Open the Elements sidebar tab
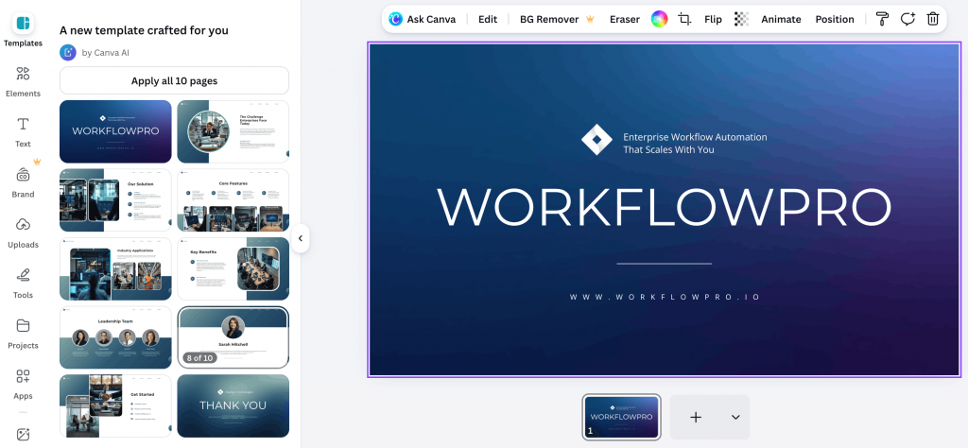 tap(23, 81)
